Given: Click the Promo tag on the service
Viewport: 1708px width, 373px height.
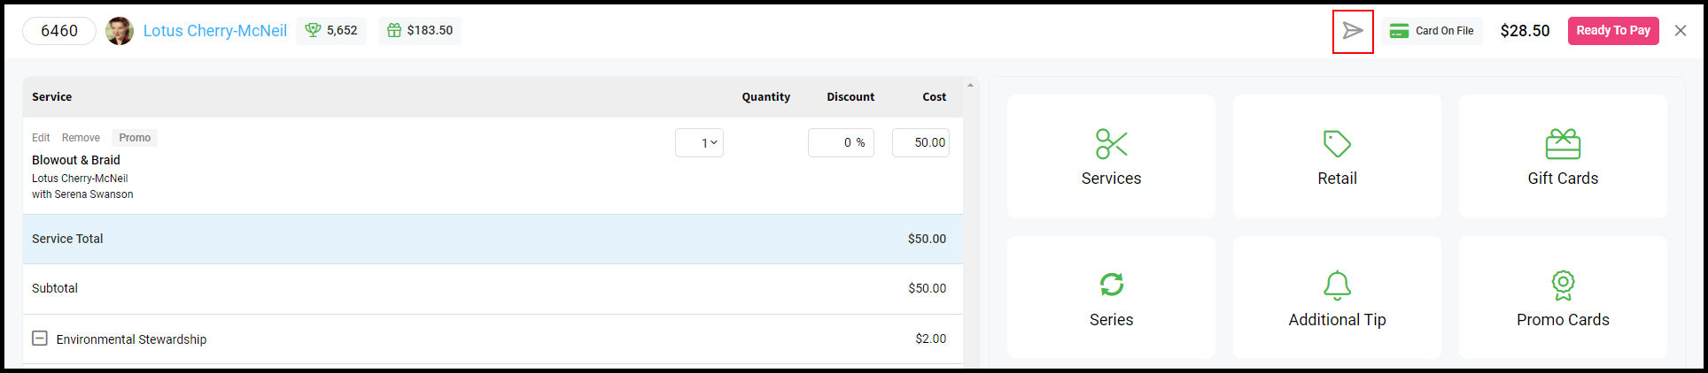Looking at the screenshot, I should point(135,138).
